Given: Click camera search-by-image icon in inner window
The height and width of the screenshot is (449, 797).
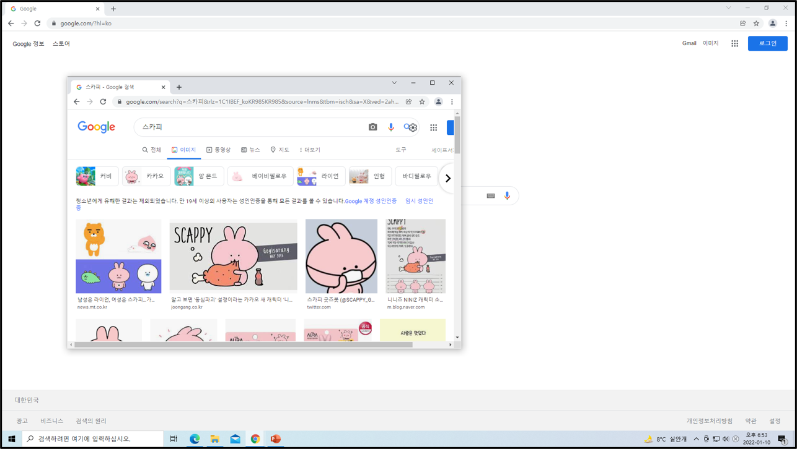Looking at the screenshot, I should (372, 127).
